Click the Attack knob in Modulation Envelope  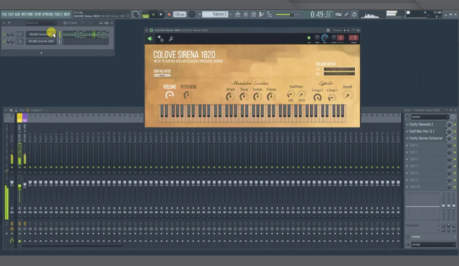point(231,97)
